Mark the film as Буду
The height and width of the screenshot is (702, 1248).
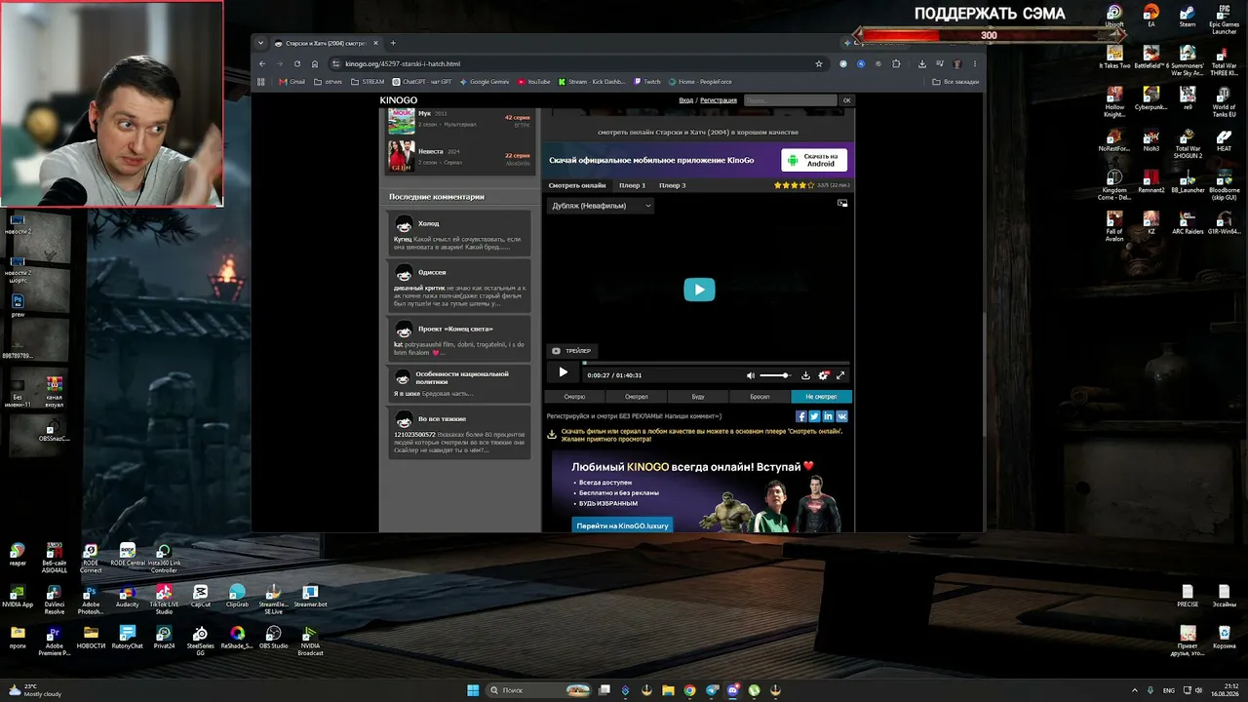pyautogui.click(x=698, y=397)
